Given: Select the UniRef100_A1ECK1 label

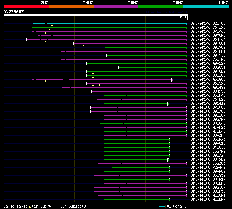Looking at the screenshot, I should pos(208,196).
